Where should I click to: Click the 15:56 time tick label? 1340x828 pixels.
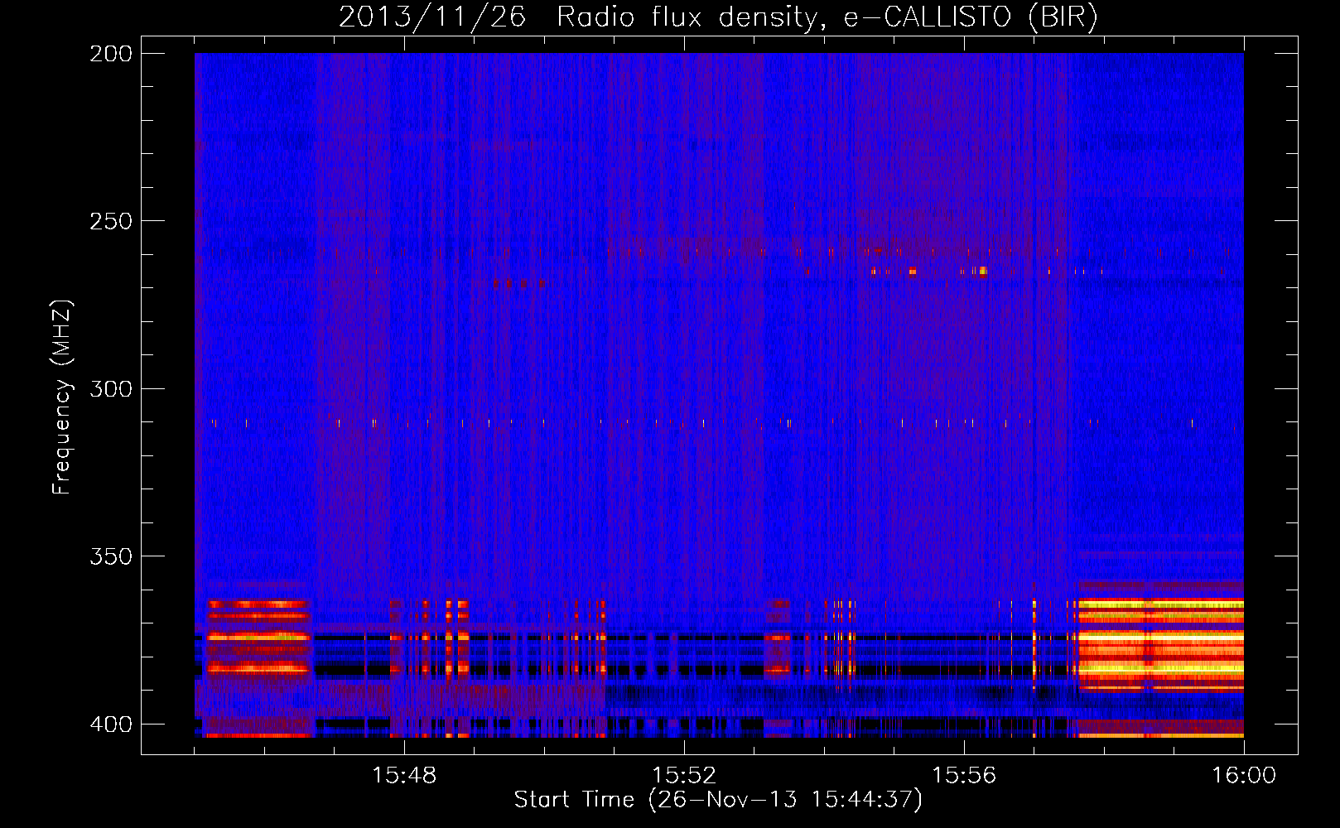click(964, 776)
